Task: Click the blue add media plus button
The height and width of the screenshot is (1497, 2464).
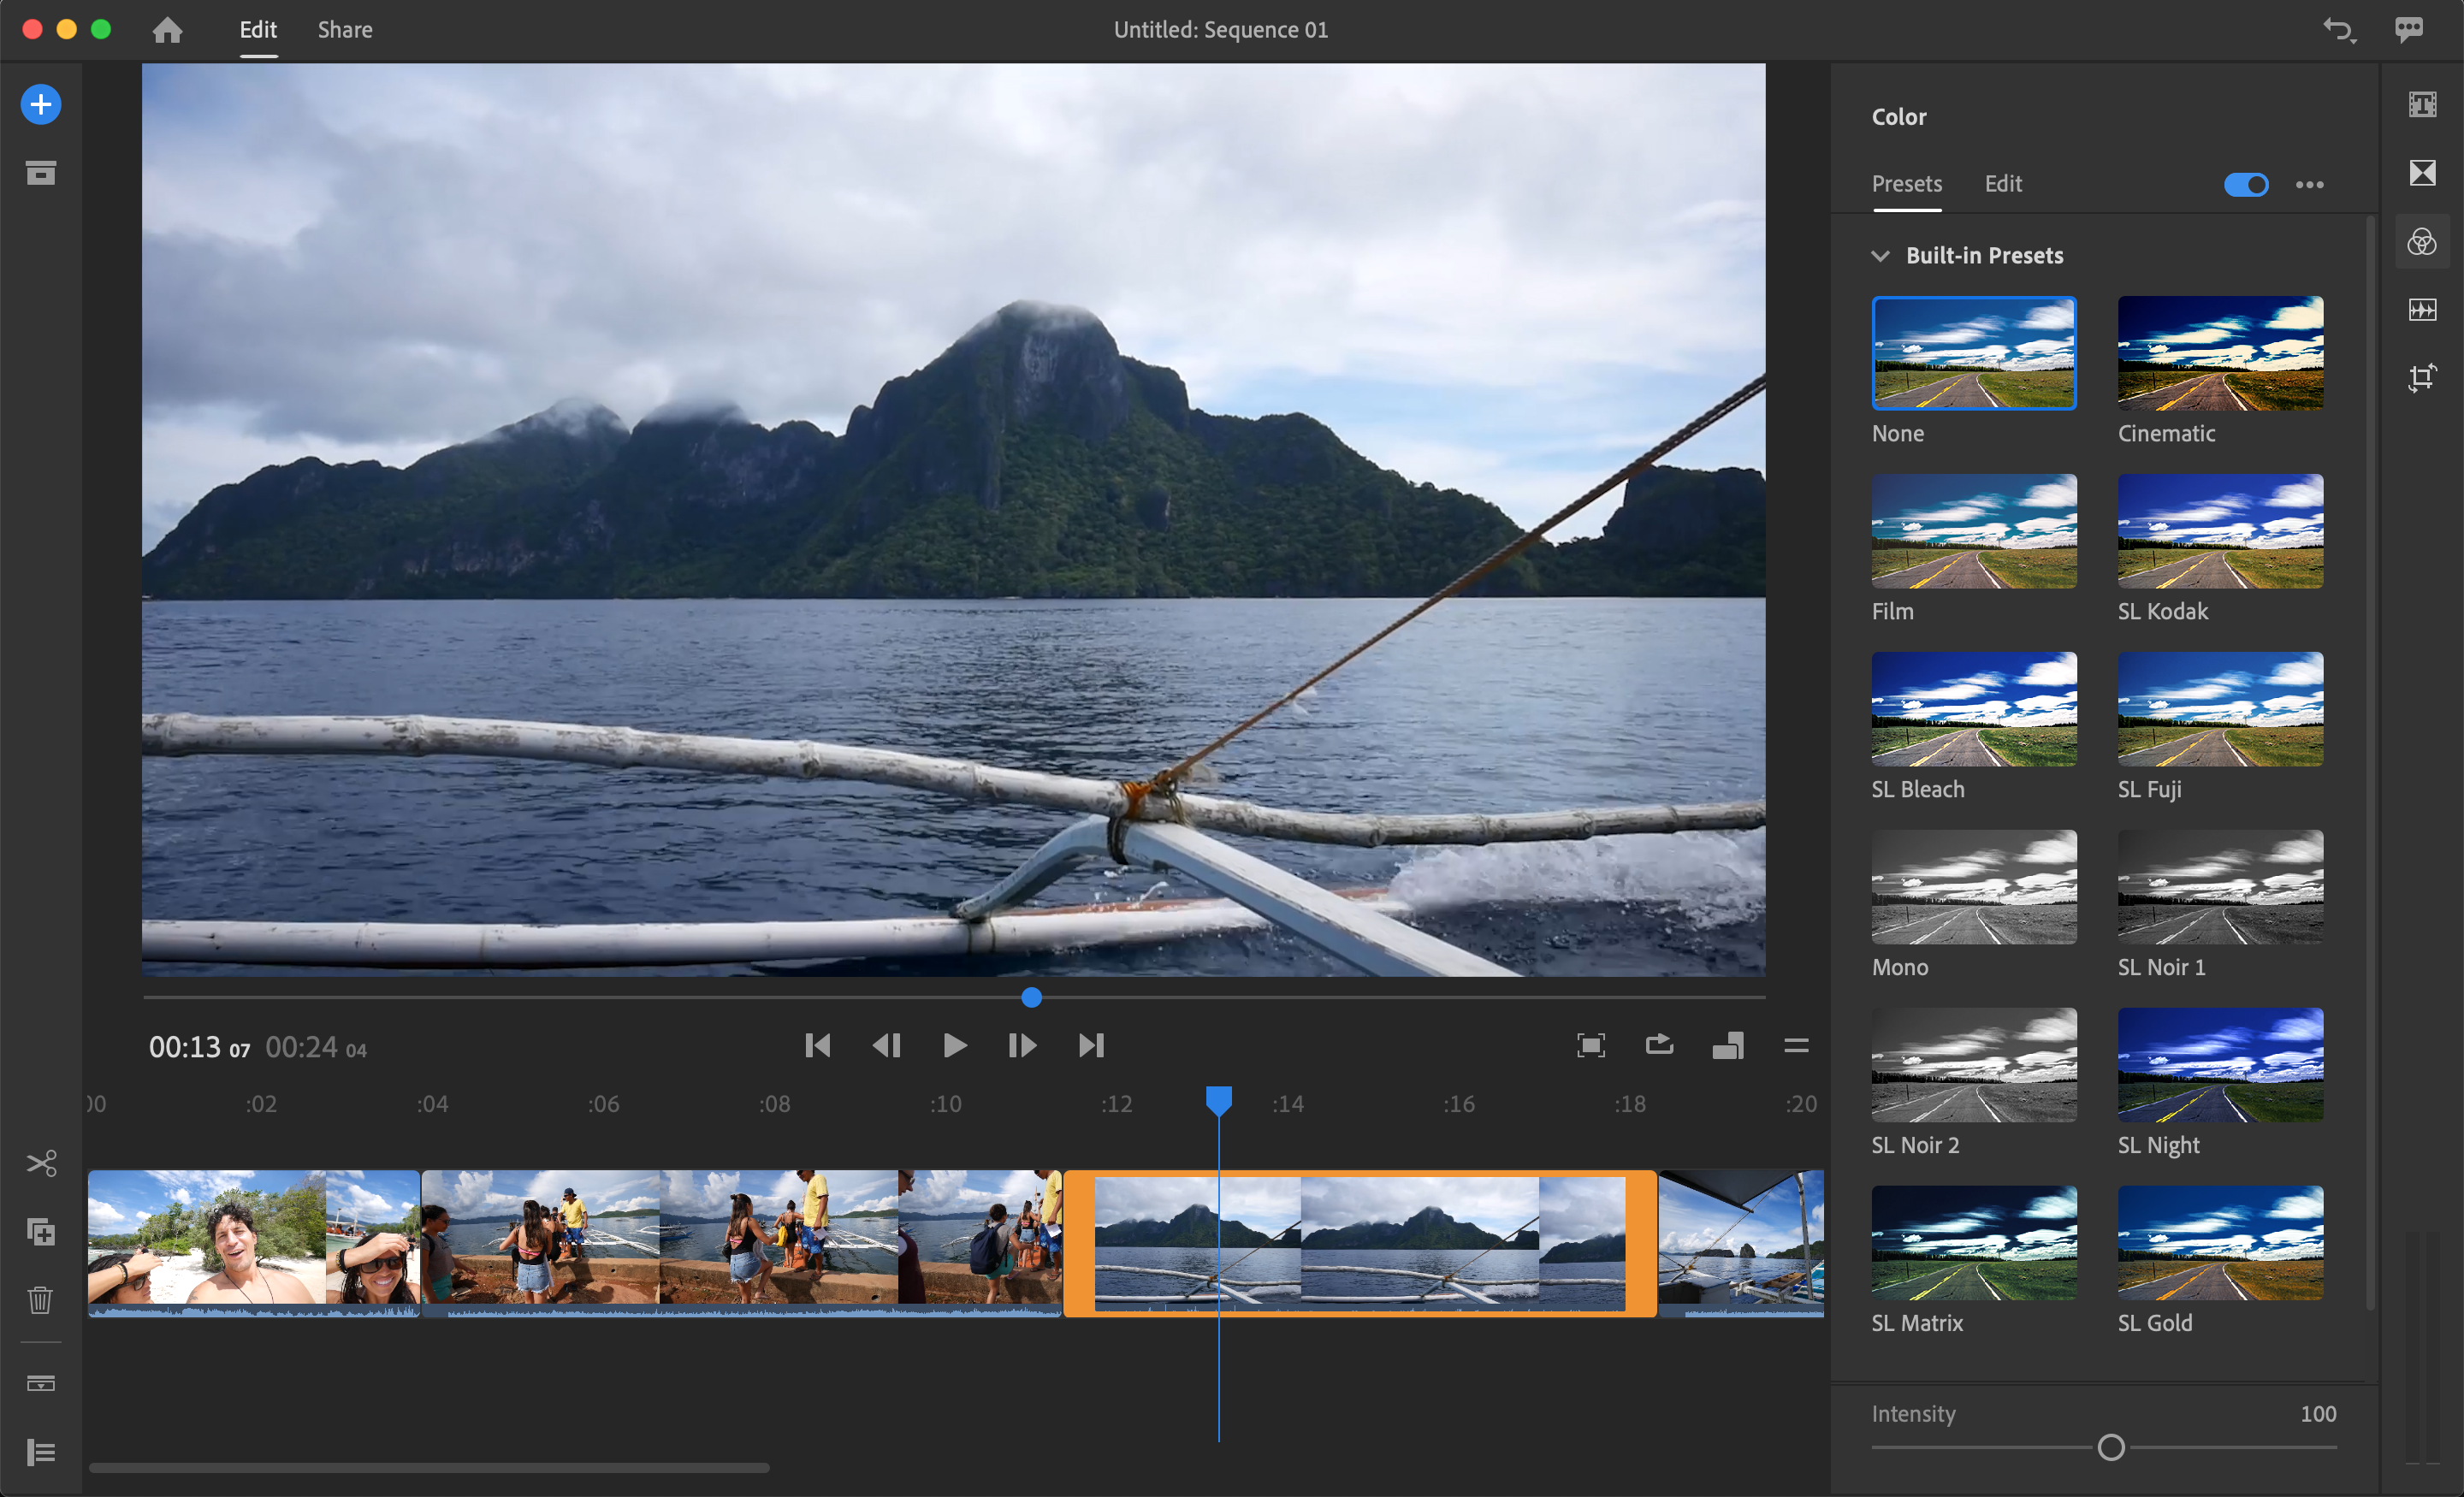Action: click(41, 104)
